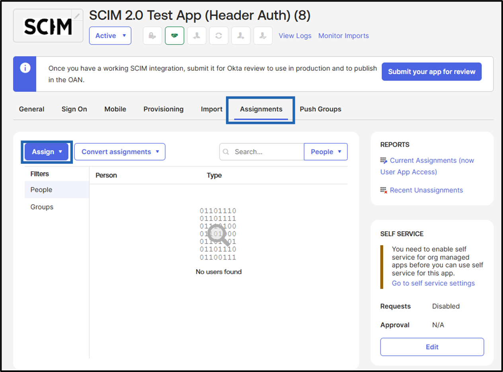This screenshot has height=372, width=503.
Task: Click the SELF SERVICE heading
Action: click(x=402, y=234)
